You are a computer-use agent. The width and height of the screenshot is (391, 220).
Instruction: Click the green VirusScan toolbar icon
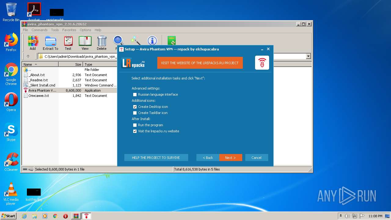click(x=172, y=41)
